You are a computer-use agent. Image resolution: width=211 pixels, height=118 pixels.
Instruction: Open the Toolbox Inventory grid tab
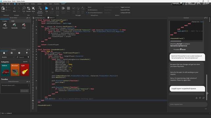click(x=12, y=53)
